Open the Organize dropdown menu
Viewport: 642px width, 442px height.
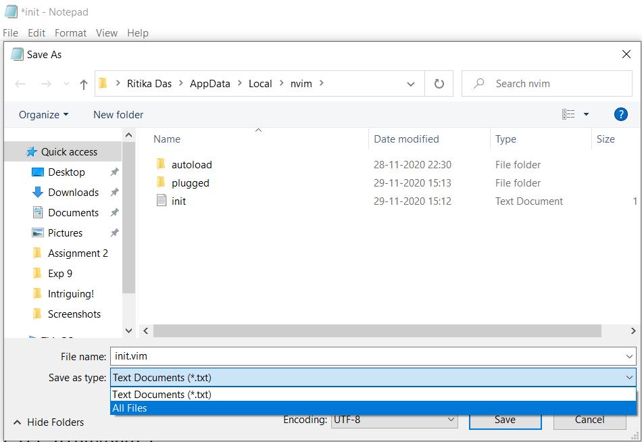click(43, 115)
